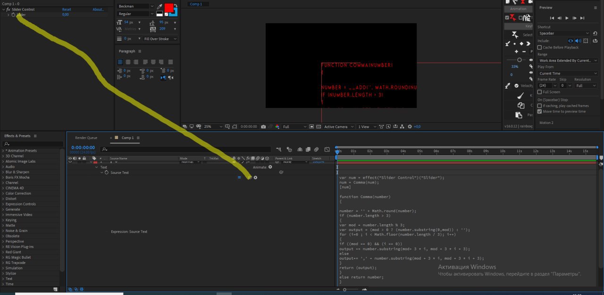This screenshot has height=295, width=604.
Task: Select justify all paragraph alignment icon
Action: [170, 62]
